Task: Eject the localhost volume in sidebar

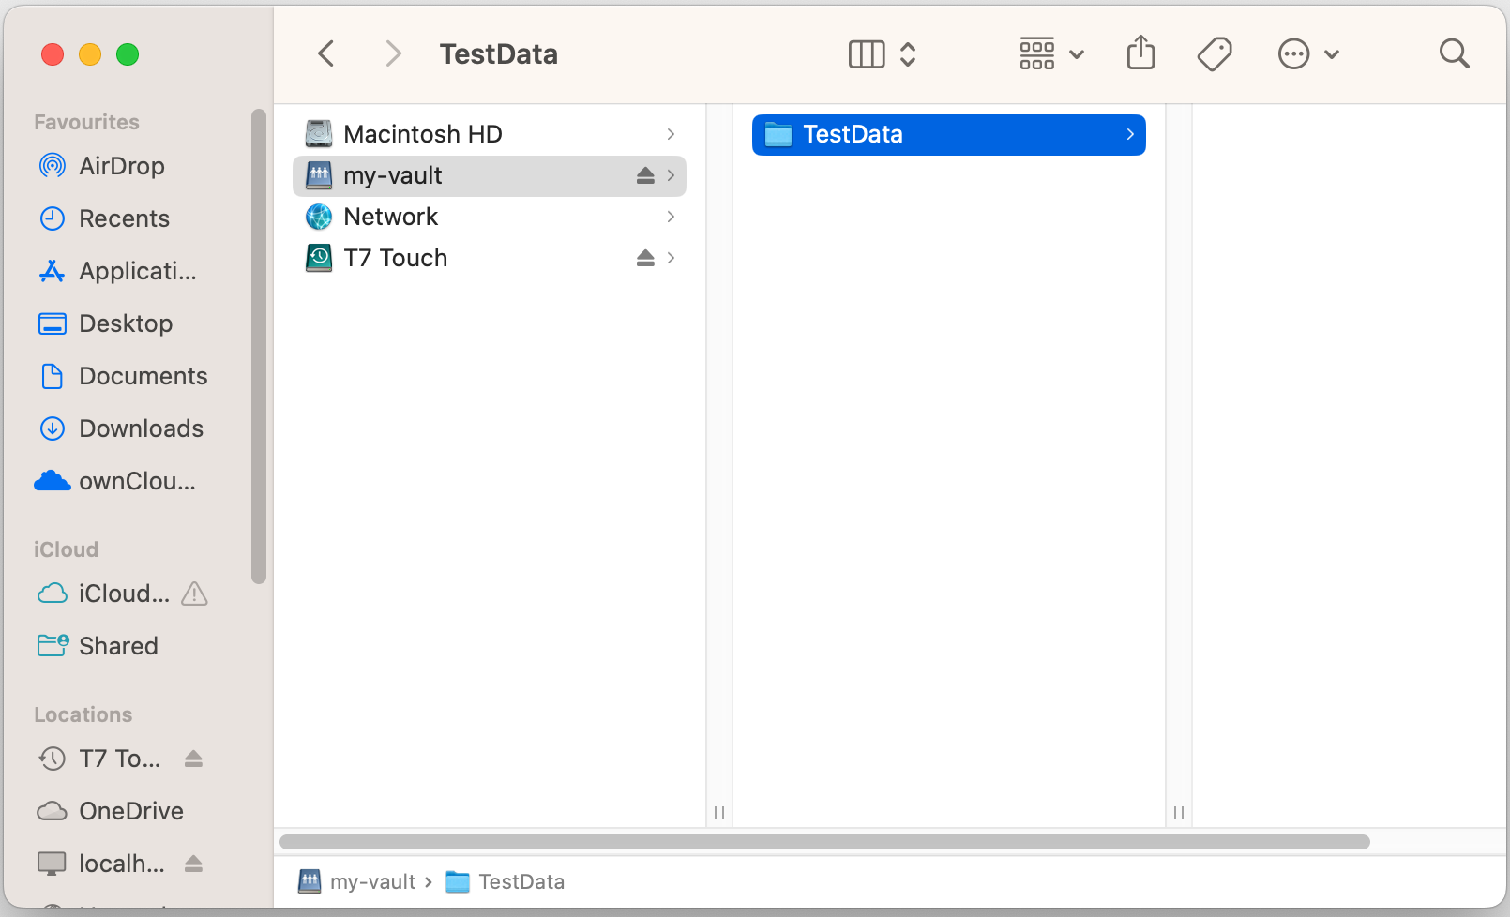Action: [194, 864]
